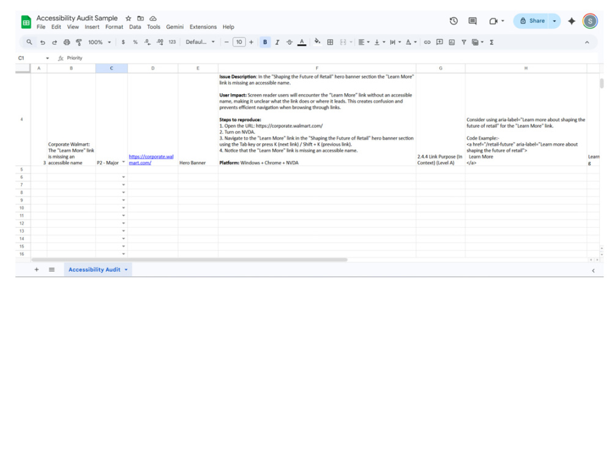This screenshot has height=459, width=612.
Task: Format as percent
Action: pos(135,42)
